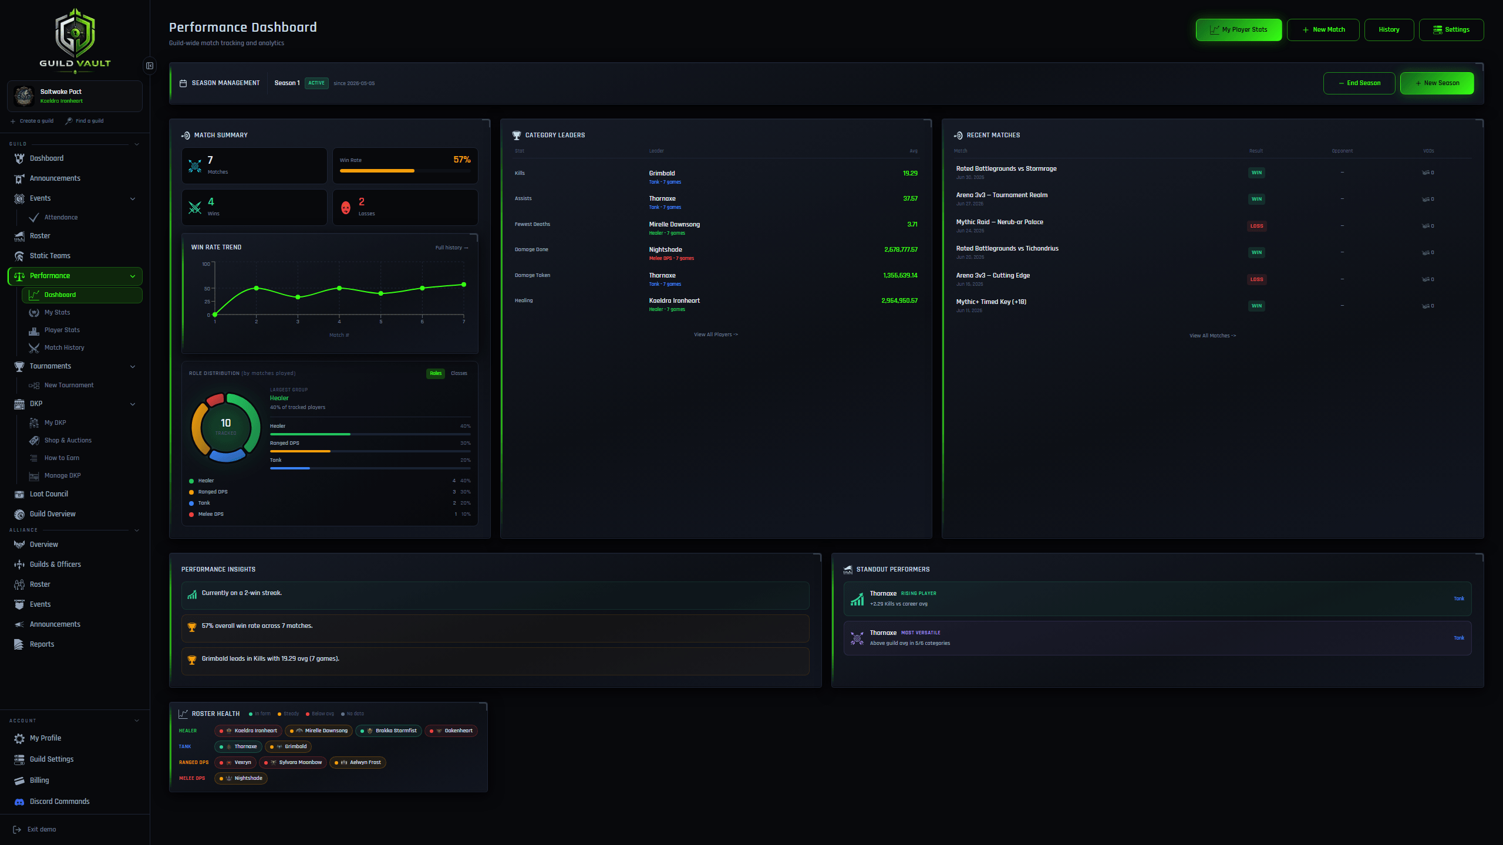Open Full history link
1503x845 pixels.
pos(451,248)
